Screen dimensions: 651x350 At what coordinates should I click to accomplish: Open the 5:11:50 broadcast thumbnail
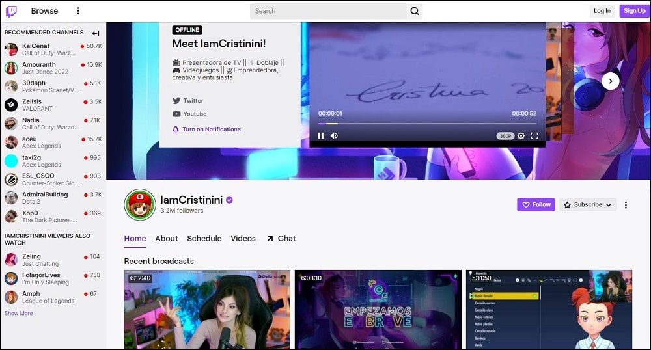coord(549,310)
